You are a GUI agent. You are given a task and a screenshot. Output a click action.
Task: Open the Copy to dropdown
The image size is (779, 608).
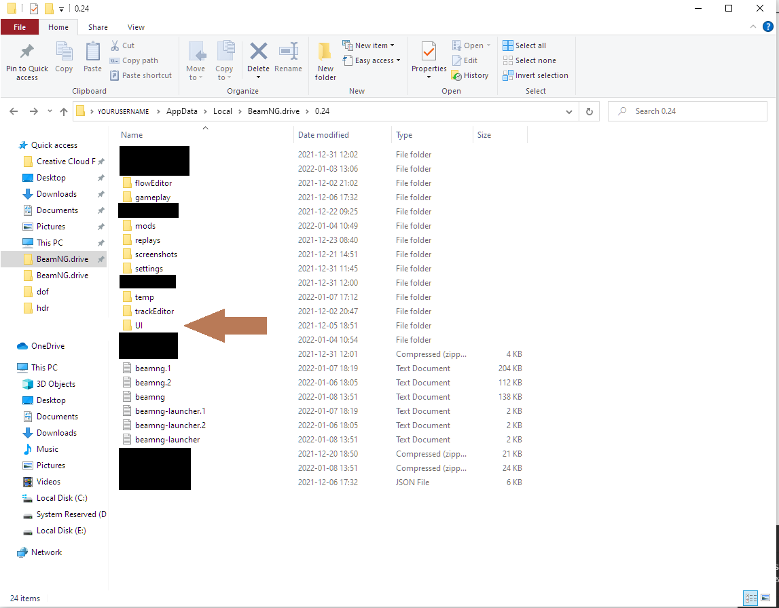click(x=224, y=61)
